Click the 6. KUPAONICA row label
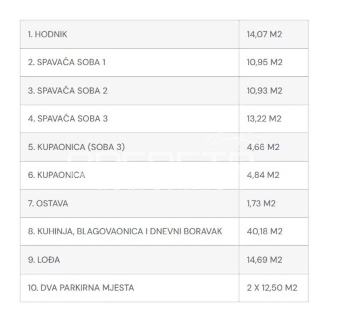This screenshot has height=315, width=338. click(56, 175)
